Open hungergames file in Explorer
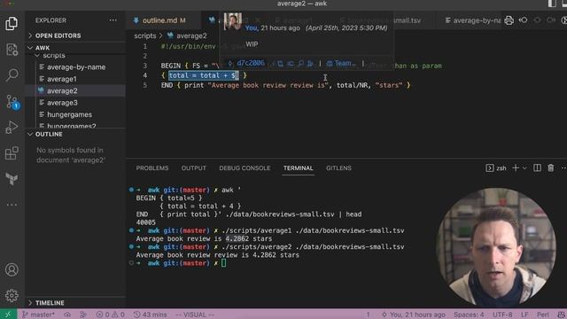Viewport: 567px width, 319px height. pyautogui.click(x=69, y=114)
